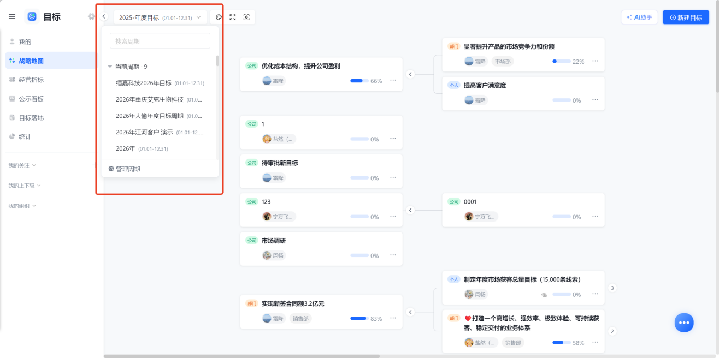Click the horizontal scrollbar at canvas bottom
The width and height of the screenshot is (719, 358).
click(241, 356)
